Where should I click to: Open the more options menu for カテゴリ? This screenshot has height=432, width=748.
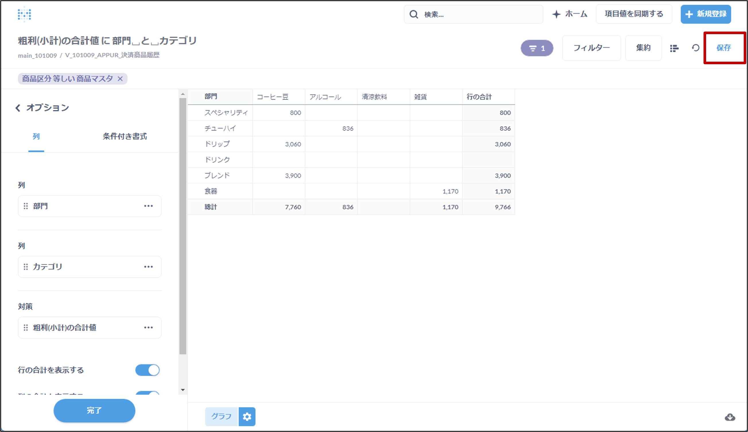click(x=148, y=267)
